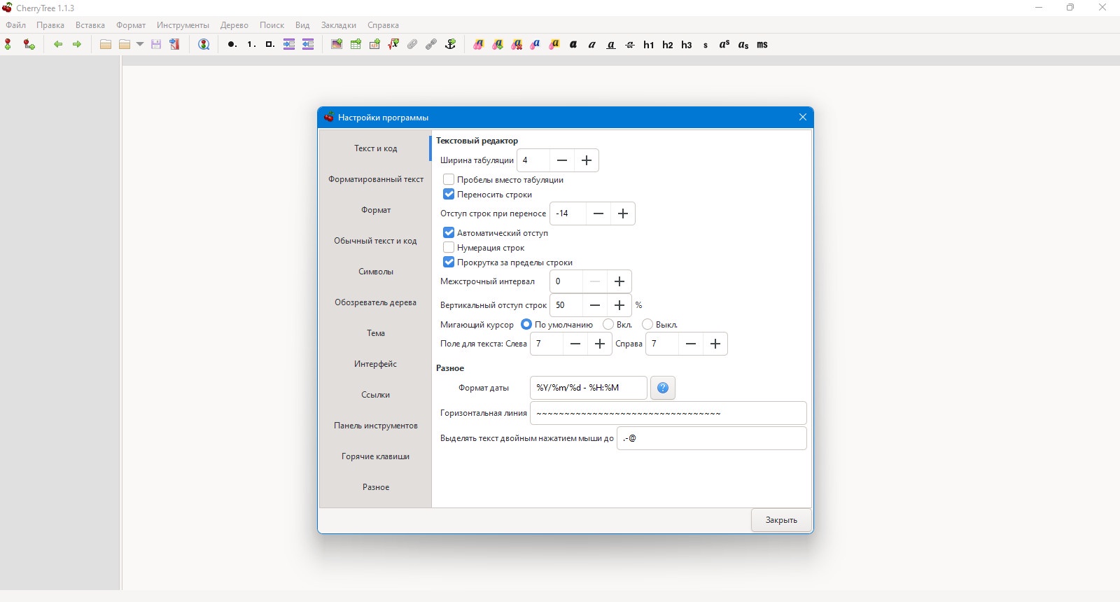Set bulleted list from toolbar
This screenshot has height=602, width=1120.
pos(232,44)
